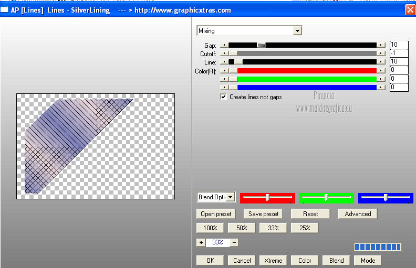Click right arrow of green color slider
Viewport: 416px width, 268px height.
pos(381,79)
